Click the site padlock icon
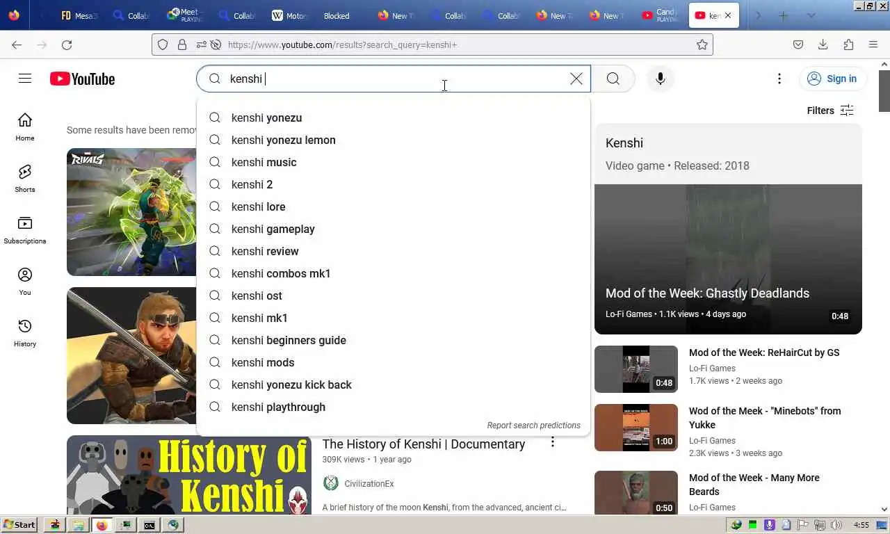 [182, 44]
